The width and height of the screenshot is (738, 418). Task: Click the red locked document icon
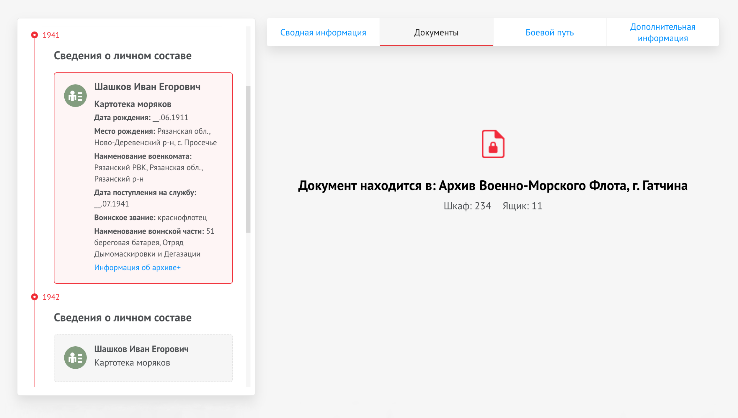coord(493,144)
